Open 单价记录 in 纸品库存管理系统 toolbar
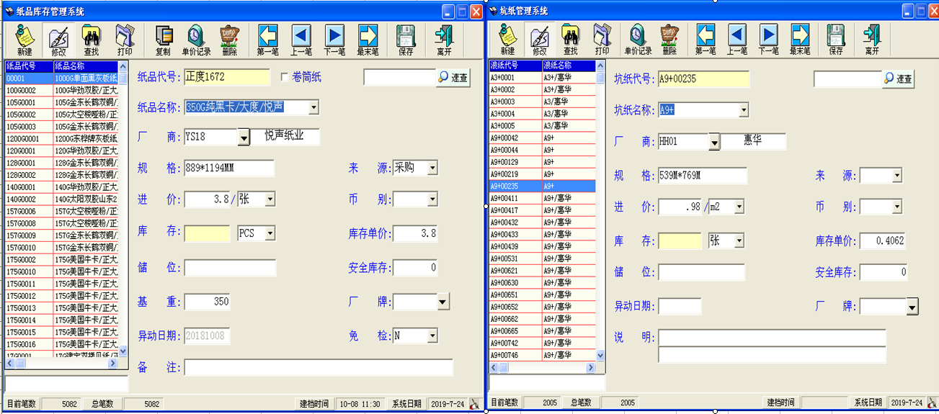Viewport: 939px width, 414px height. (196, 38)
